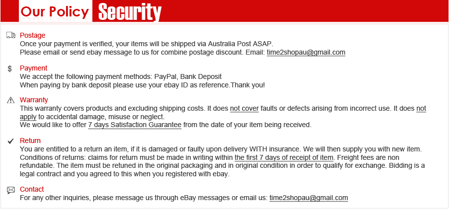The width and height of the screenshot is (449, 213).
Task: Select the Contact heading
Action: pyautogui.click(x=32, y=189)
